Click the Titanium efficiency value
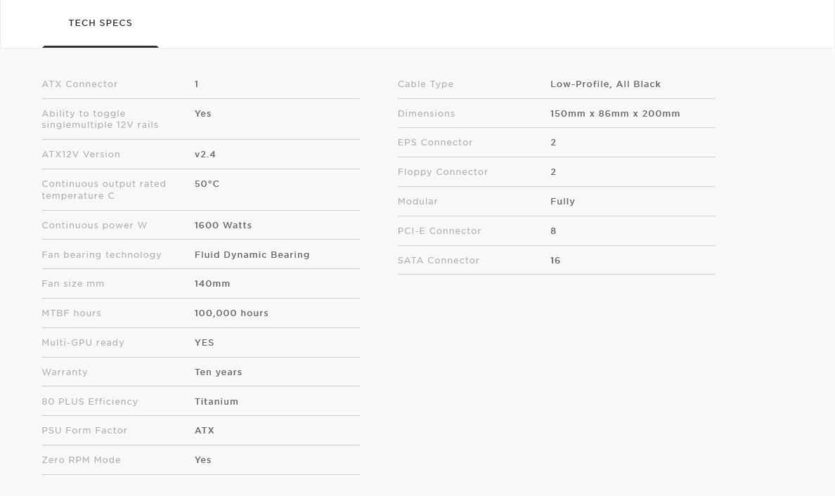The image size is (835, 496). click(x=216, y=402)
